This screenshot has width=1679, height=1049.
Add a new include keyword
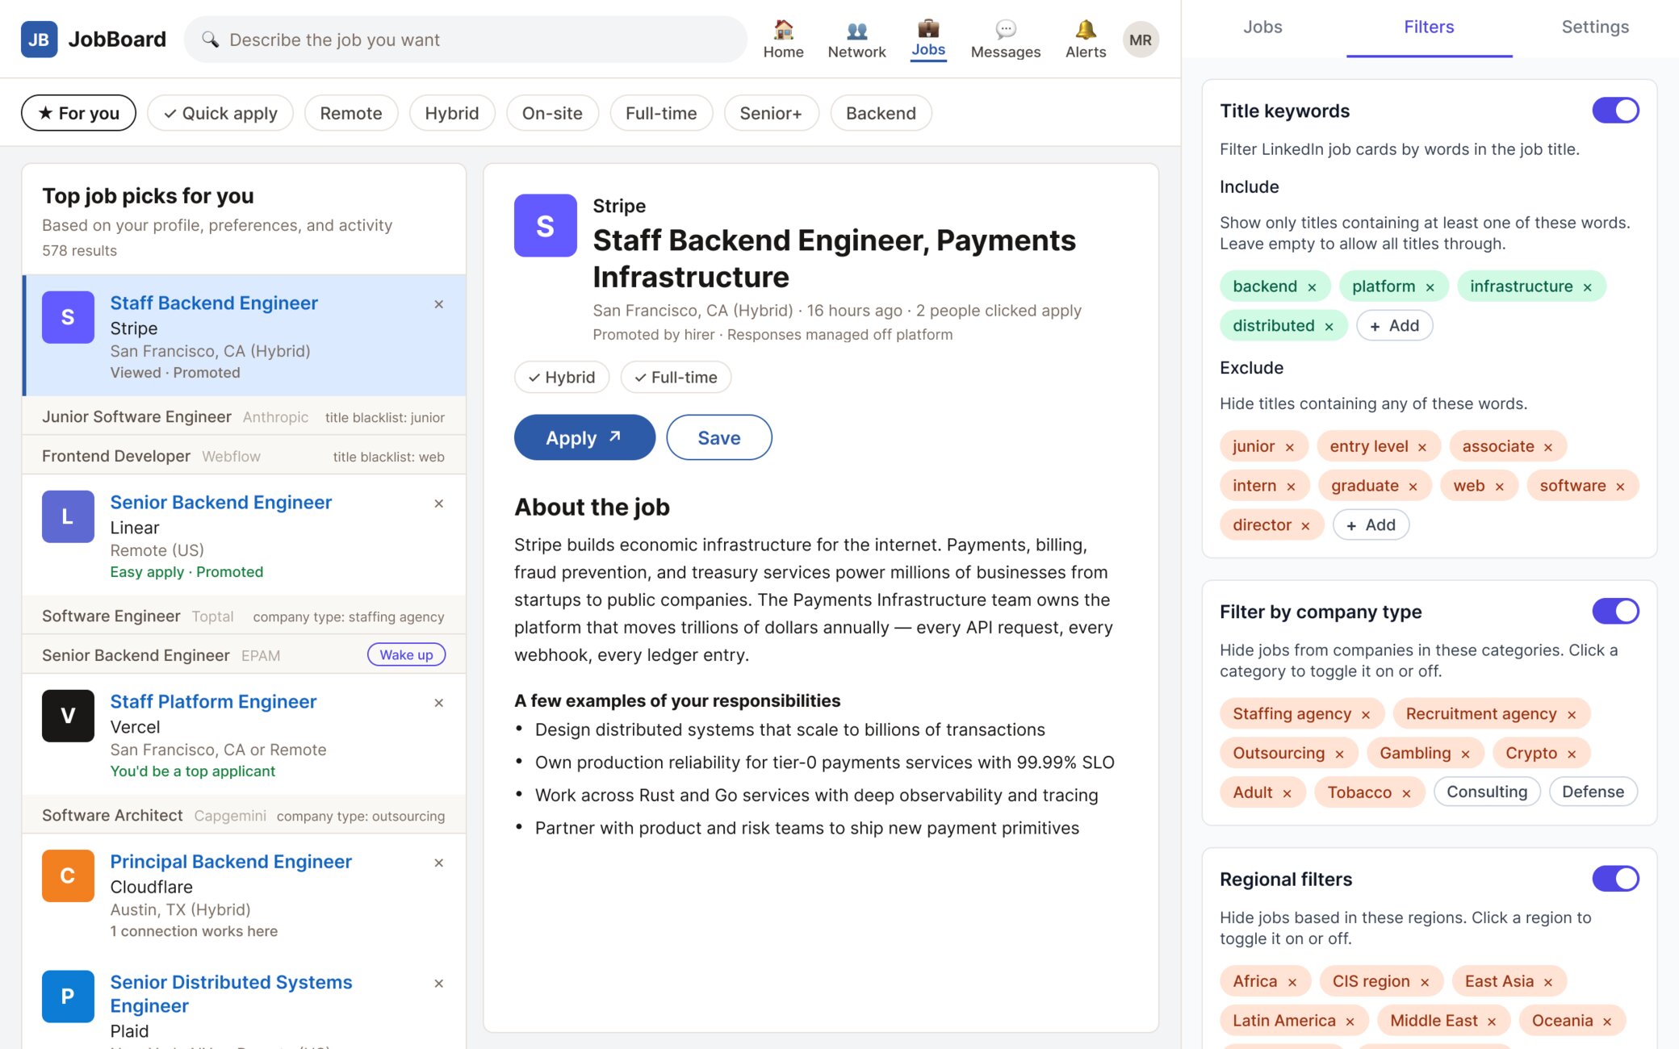coord(1394,325)
